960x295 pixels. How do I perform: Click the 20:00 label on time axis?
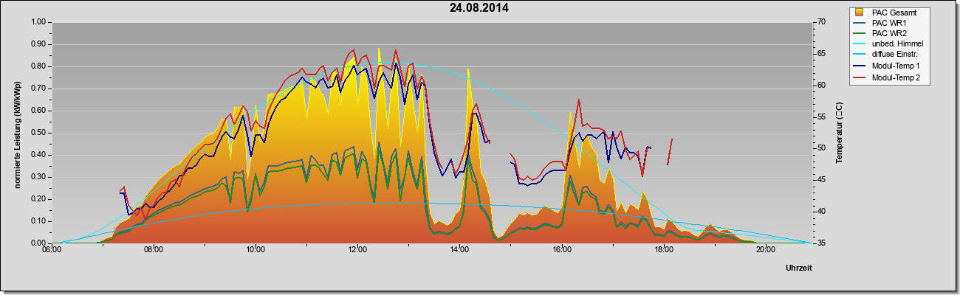pos(765,249)
